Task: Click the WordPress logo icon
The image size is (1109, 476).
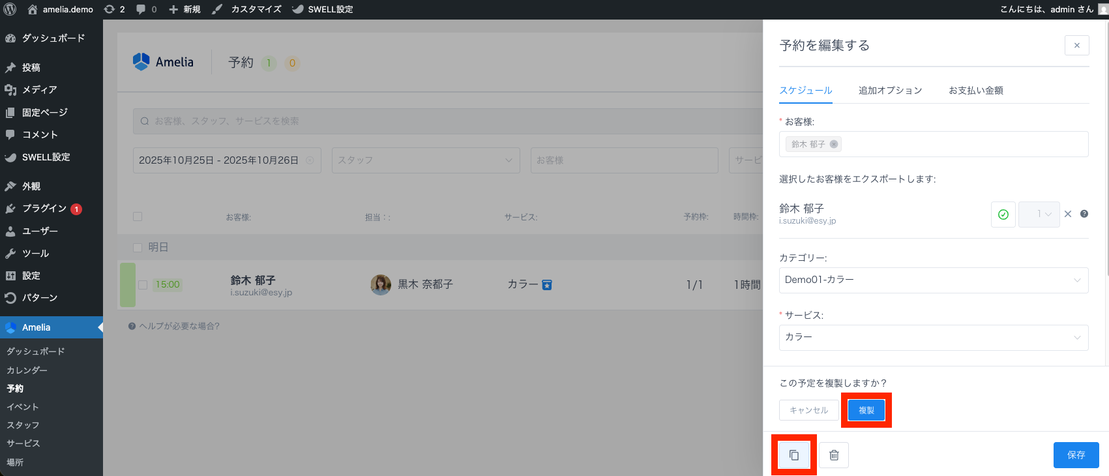Action: (x=10, y=9)
